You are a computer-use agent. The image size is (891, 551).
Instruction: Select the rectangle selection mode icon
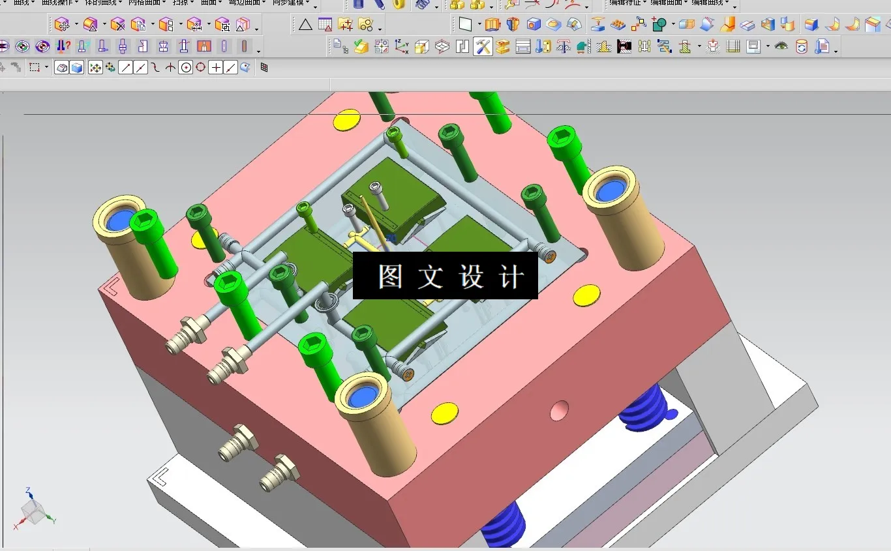36,67
